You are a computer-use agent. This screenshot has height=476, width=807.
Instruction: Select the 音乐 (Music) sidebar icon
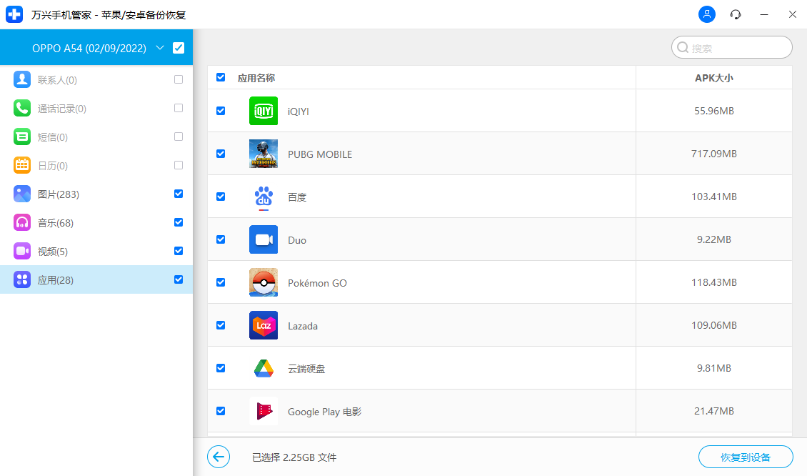click(x=22, y=222)
